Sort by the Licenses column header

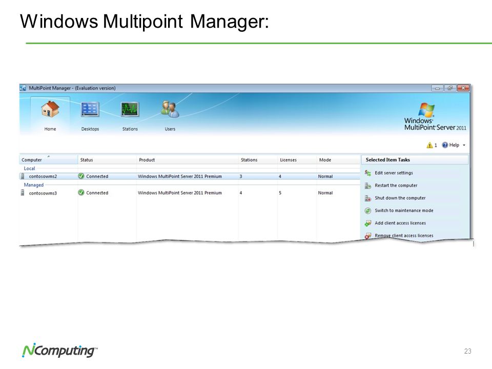(x=297, y=160)
